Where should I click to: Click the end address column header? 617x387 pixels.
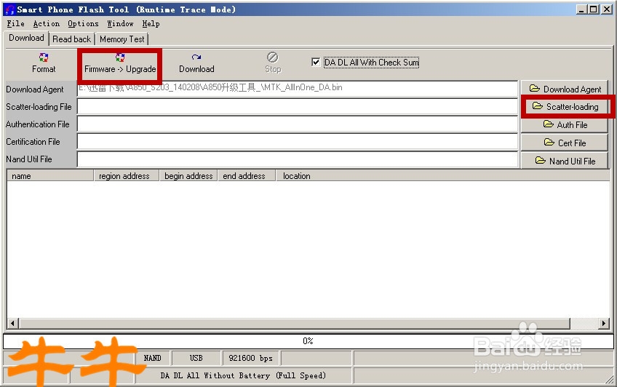[x=247, y=176]
